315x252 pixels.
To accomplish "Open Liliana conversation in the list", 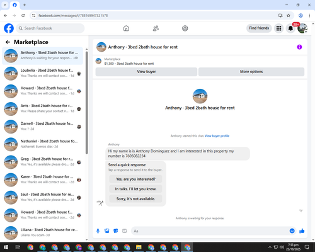I will coord(42,233).
